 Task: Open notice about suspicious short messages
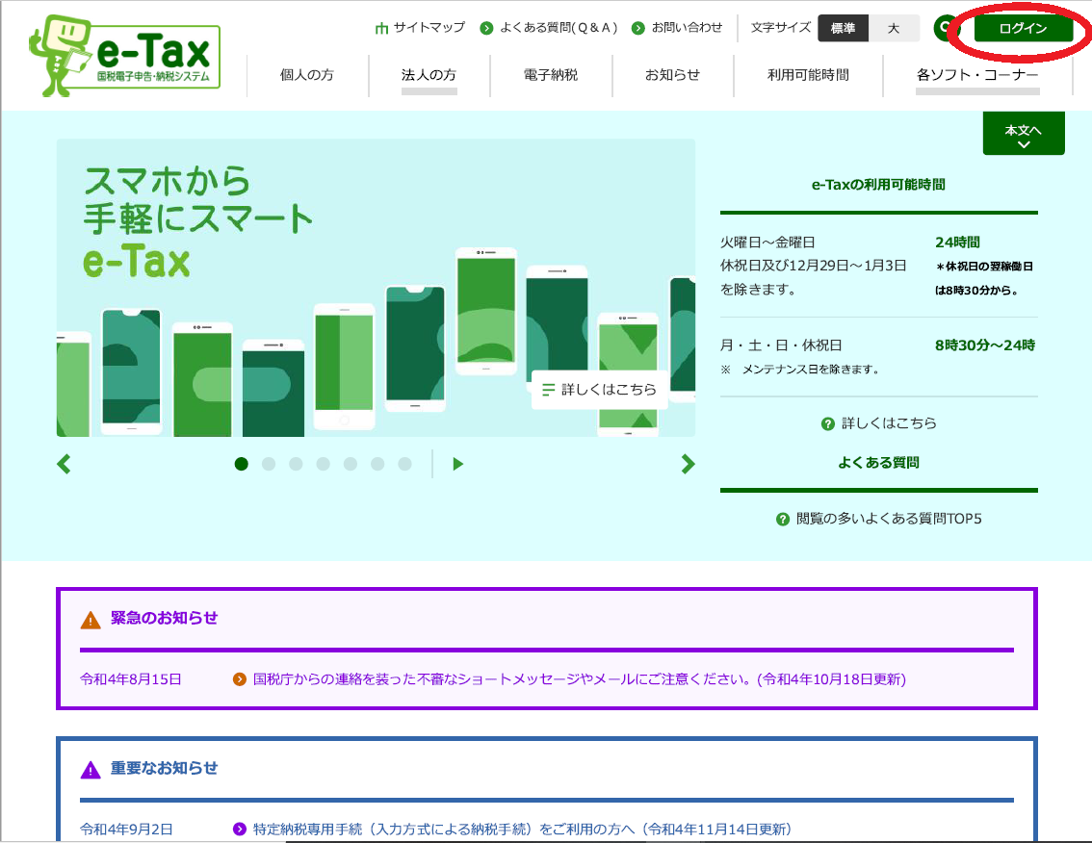[580, 679]
